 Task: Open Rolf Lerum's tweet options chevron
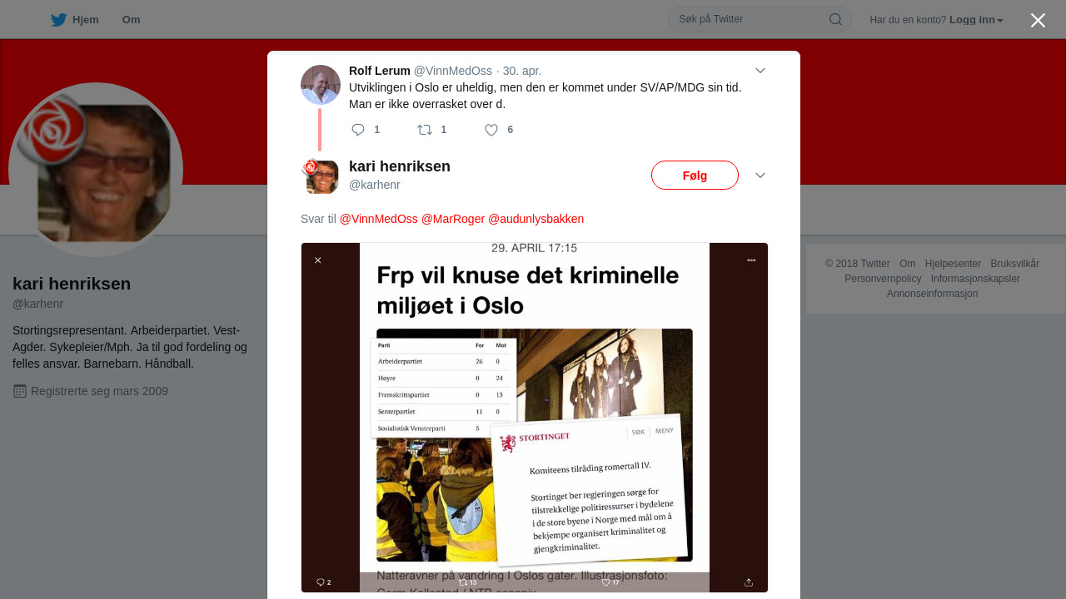click(760, 71)
